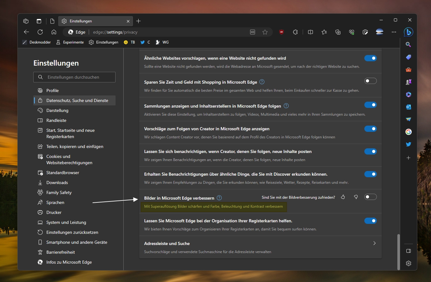Click help icon next to Sammlungen anzeigen
This screenshot has width=431, height=282.
click(x=286, y=106)
